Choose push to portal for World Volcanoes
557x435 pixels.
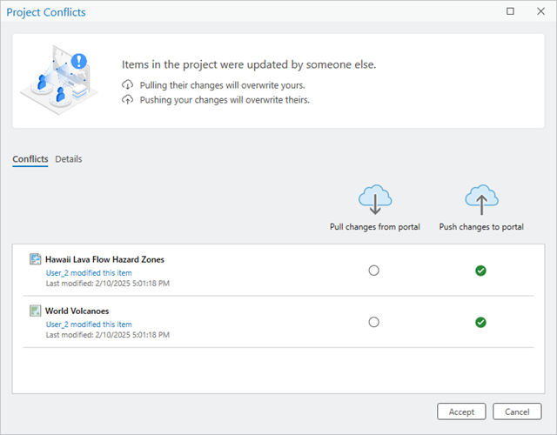(480, 322)
